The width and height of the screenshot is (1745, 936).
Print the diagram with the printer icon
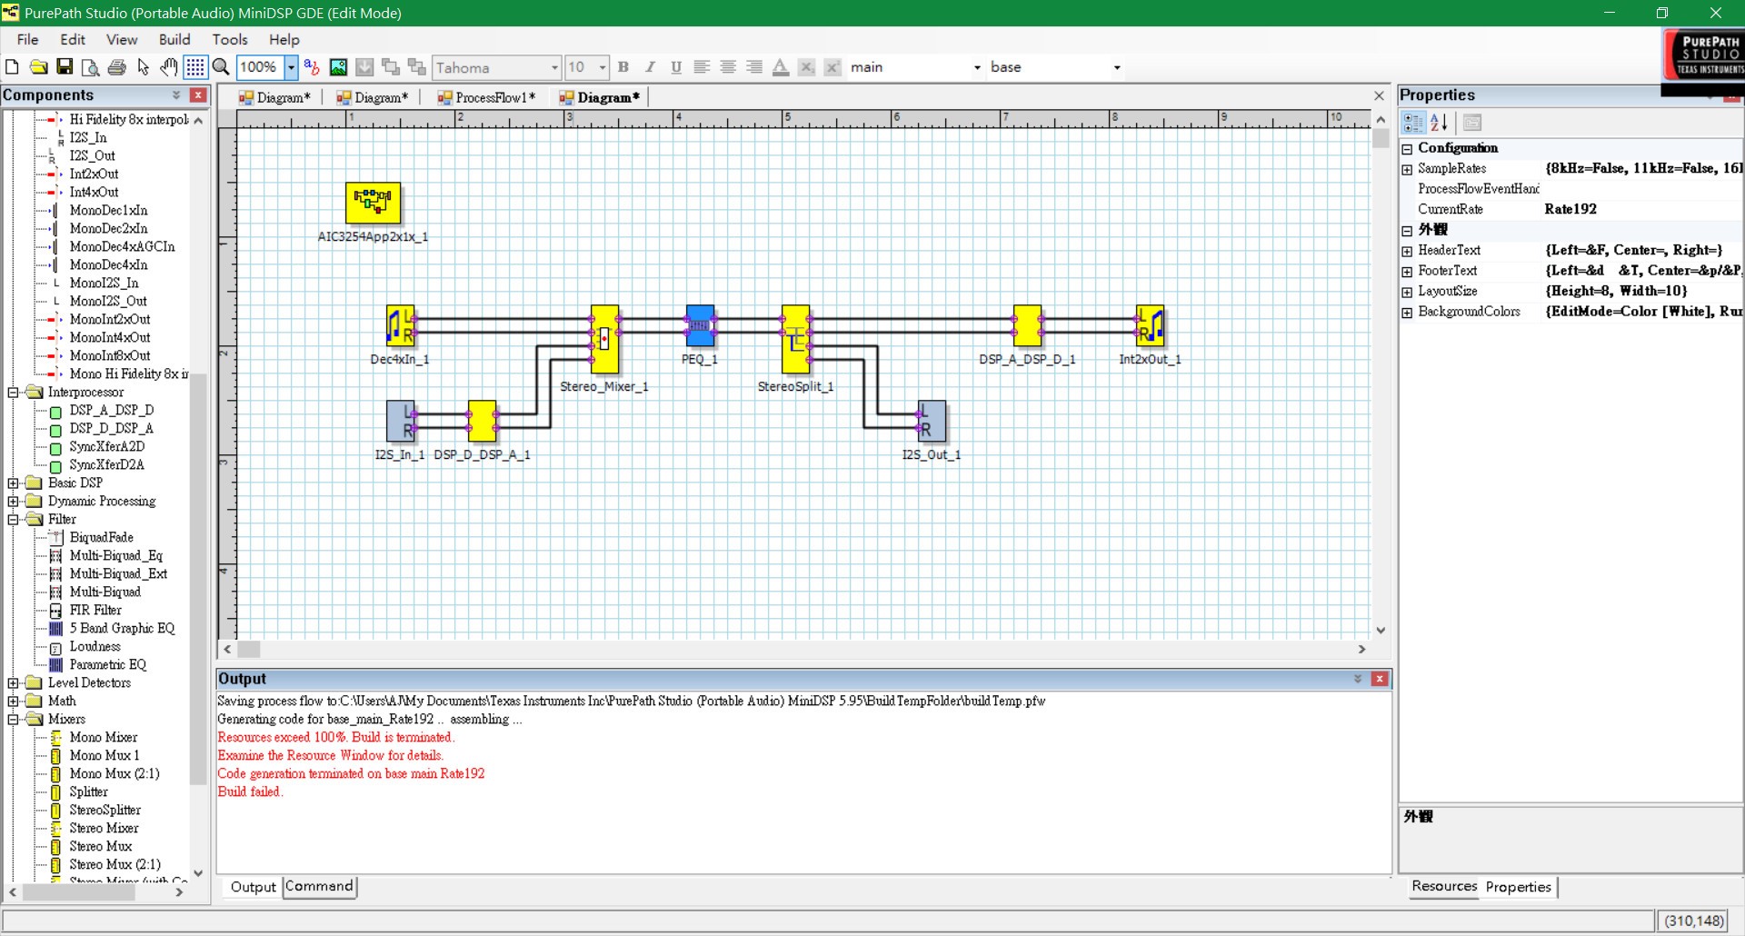tap(116, 67)
